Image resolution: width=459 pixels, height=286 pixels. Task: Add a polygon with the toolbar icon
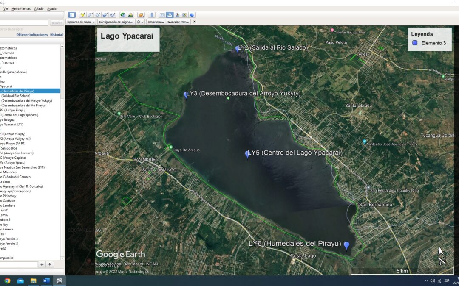pos(90,15)
